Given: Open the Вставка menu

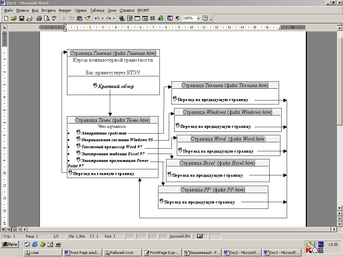Looking at the screenshot, I should (x=48, y=10).
